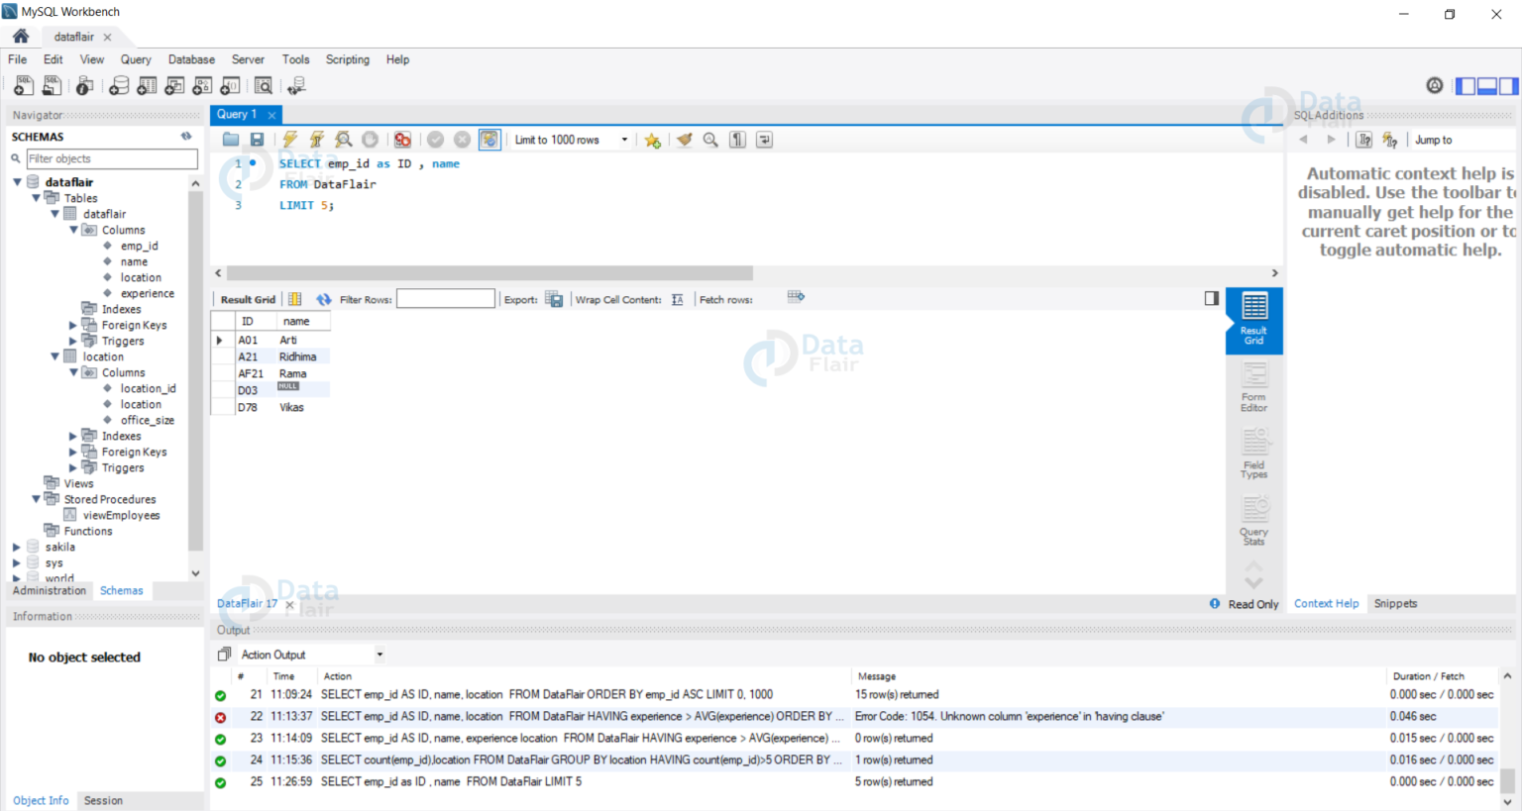Select the viewEmployees stored procedure

[121, 515]
